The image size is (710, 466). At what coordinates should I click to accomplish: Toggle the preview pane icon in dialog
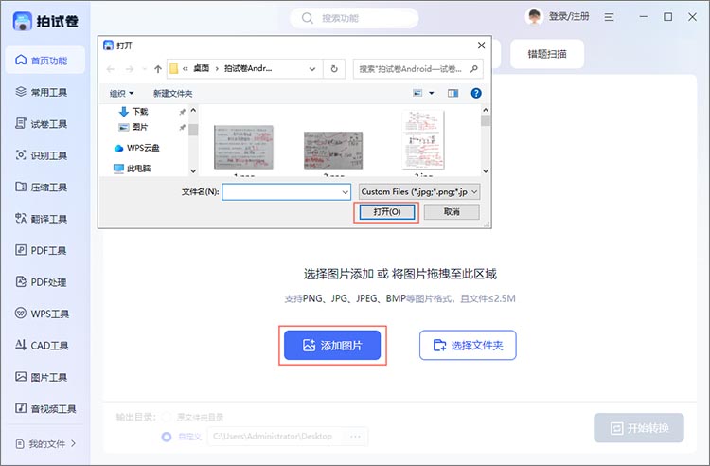point(453,93)
